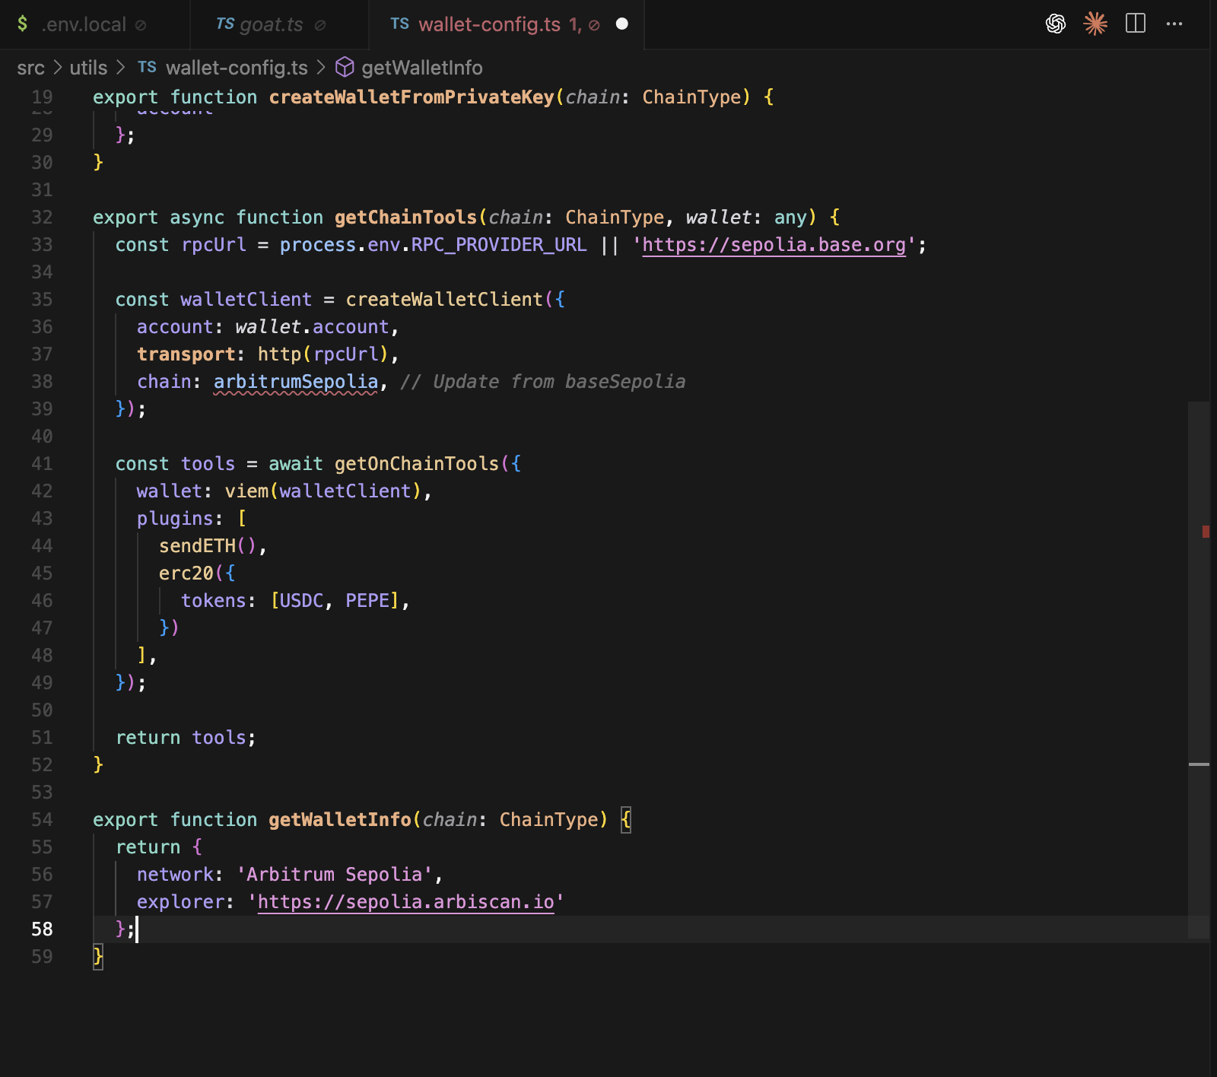Switch to the .env.local tab
This screenshot has height=1077, width=1217.
84,24
